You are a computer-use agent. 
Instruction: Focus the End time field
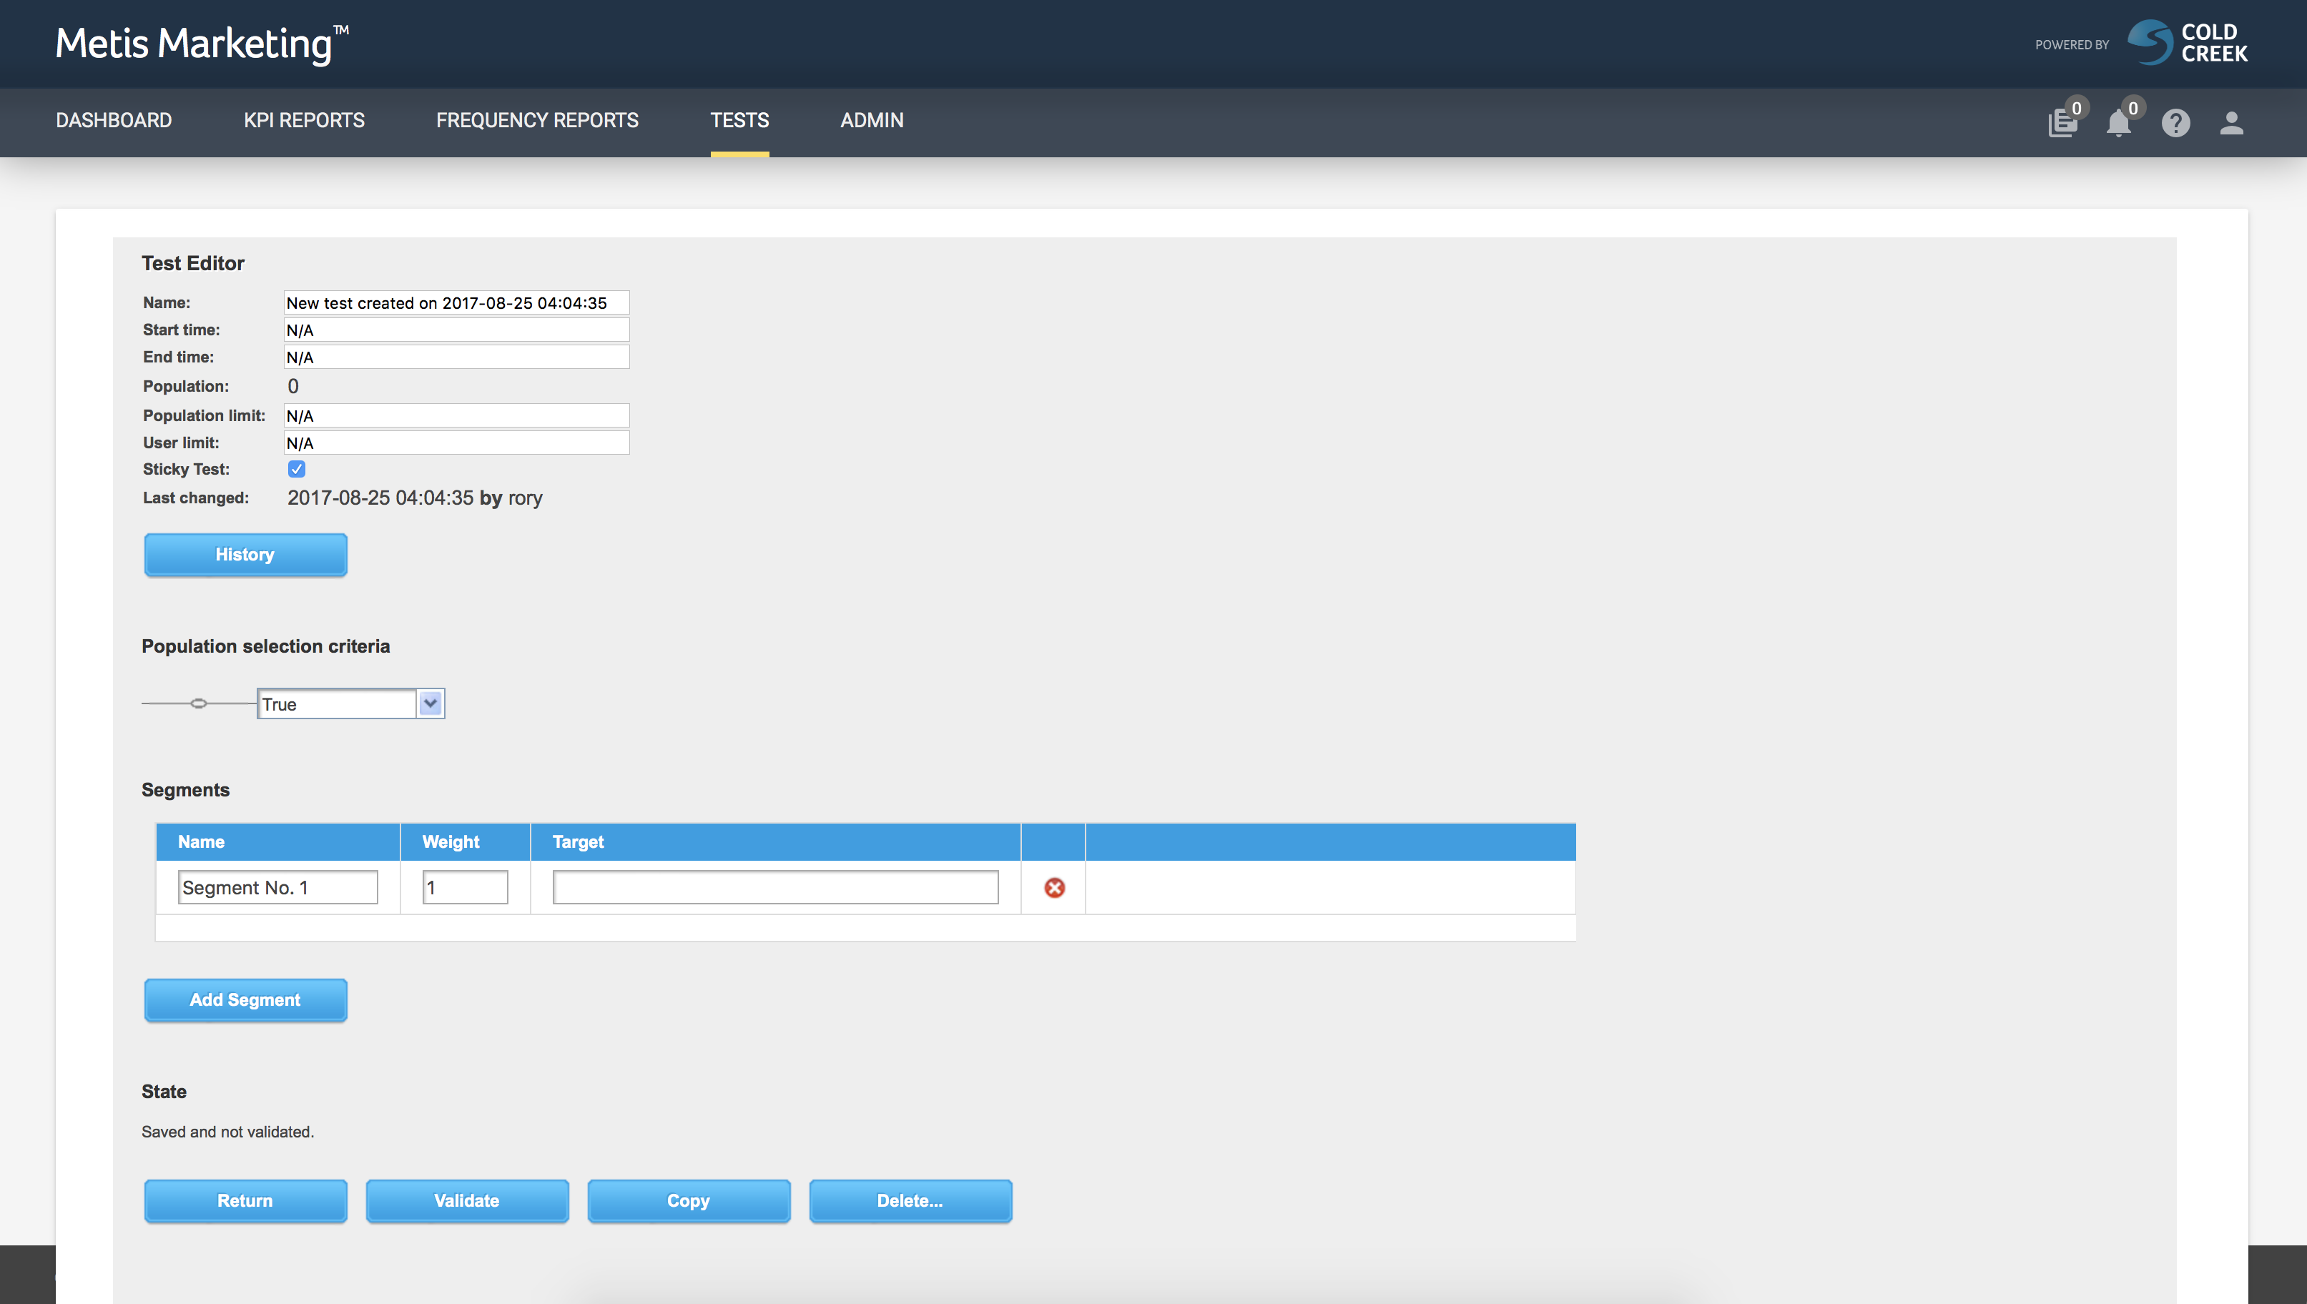pyautogui.click(x=457, y=357)
